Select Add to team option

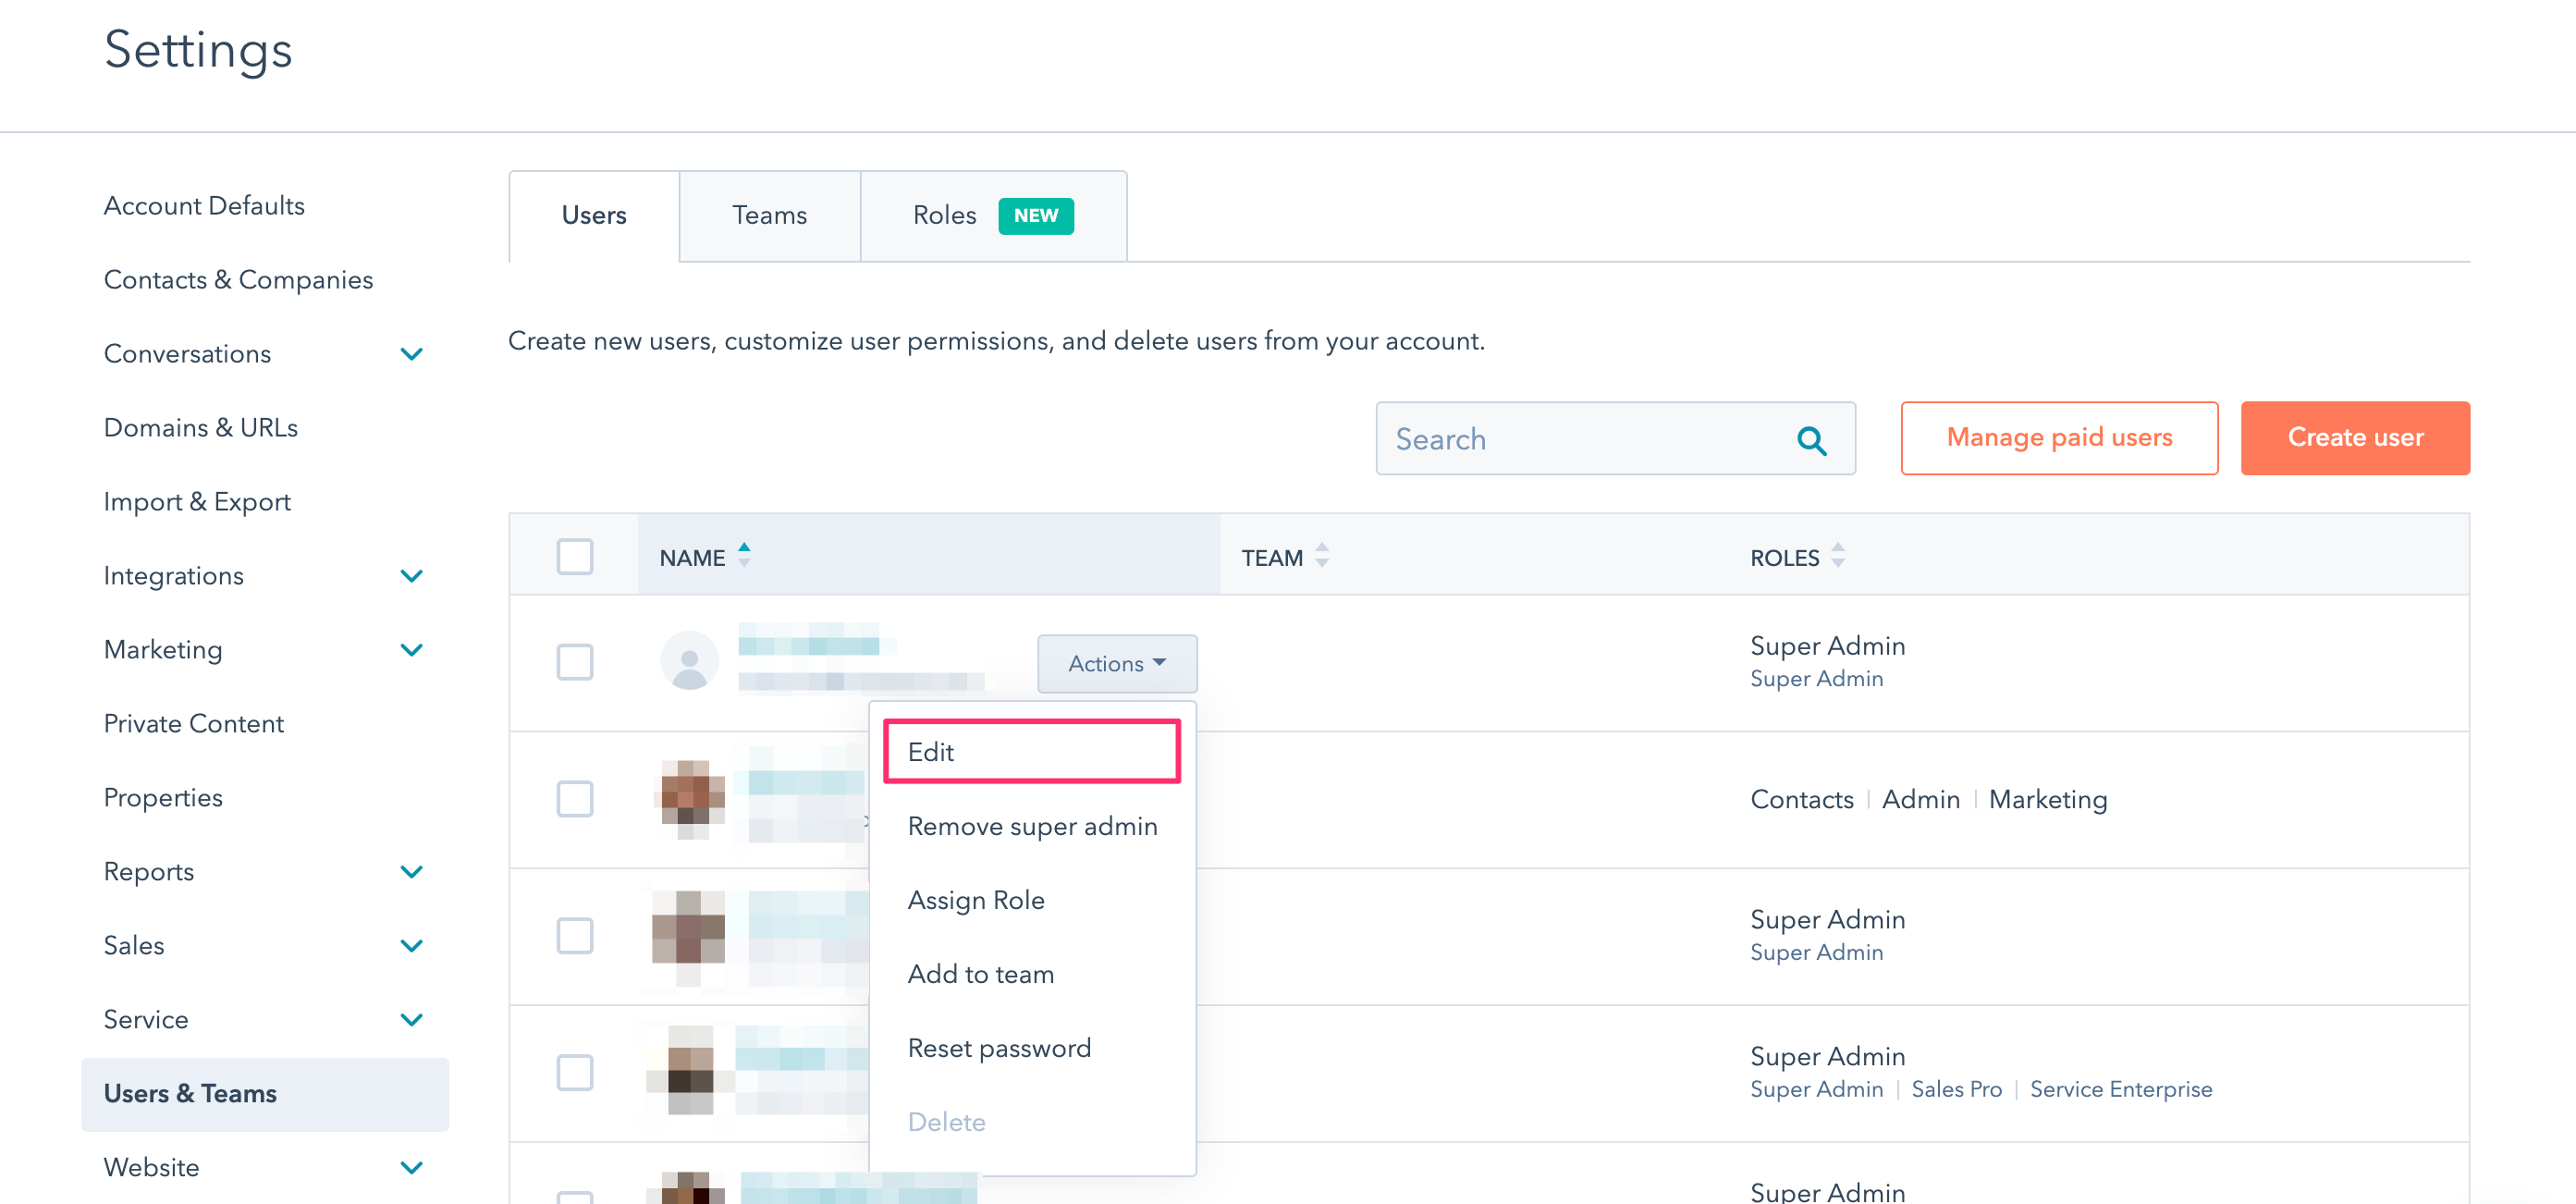point(1032,974)
